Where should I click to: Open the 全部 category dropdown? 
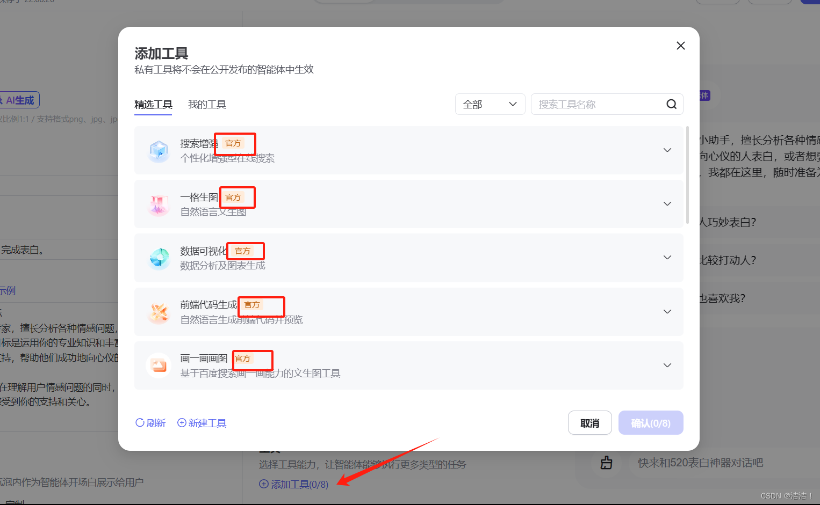point(490,104)
